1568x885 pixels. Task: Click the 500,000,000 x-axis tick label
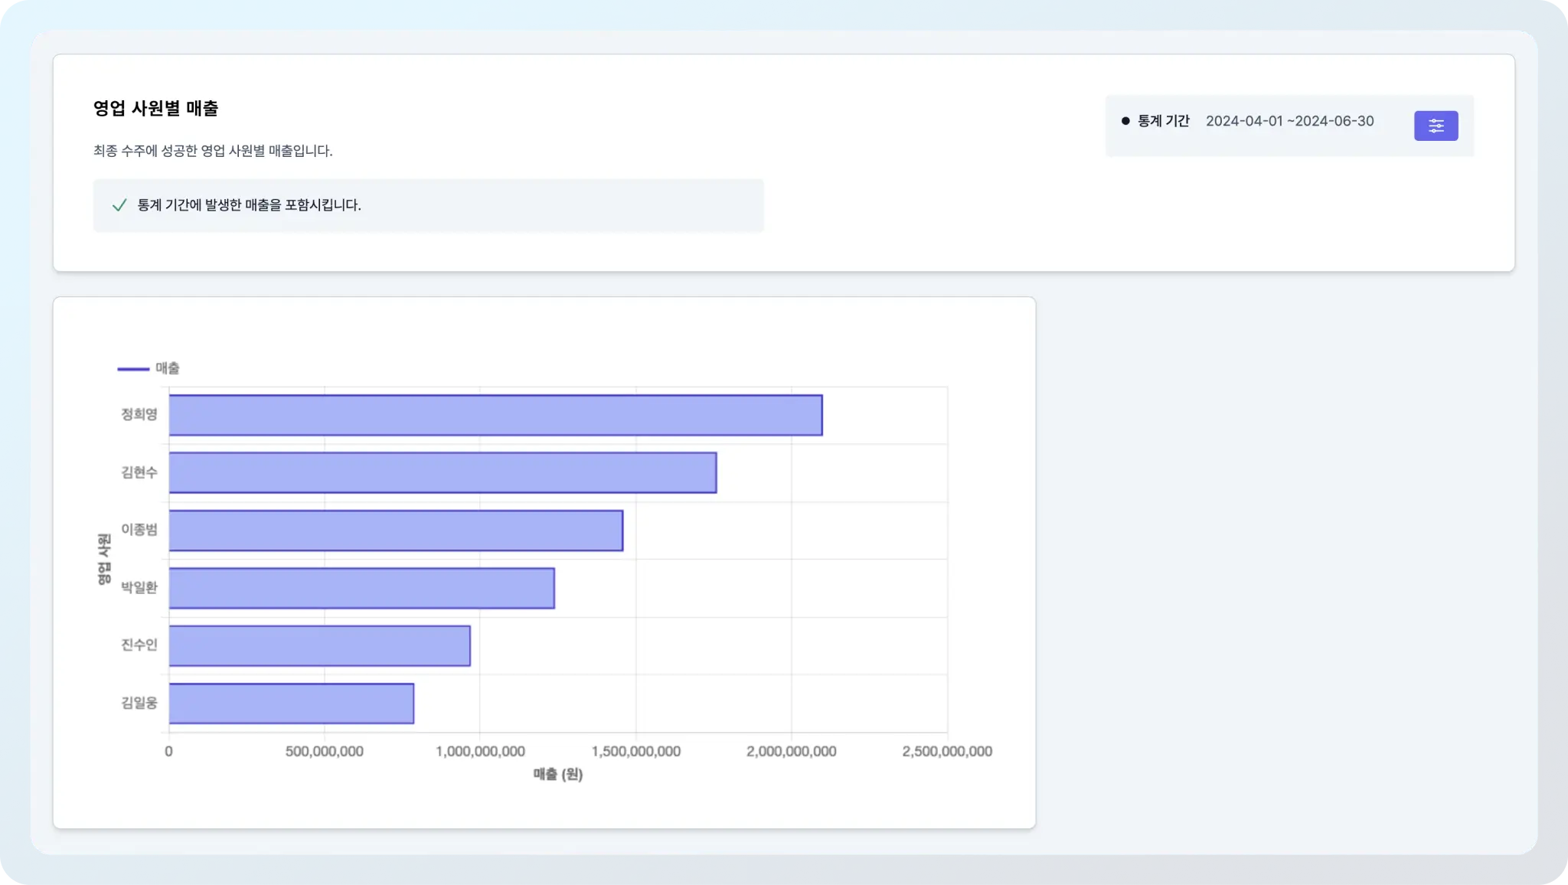[325, 752]
